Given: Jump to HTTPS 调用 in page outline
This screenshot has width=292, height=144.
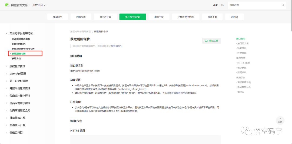Looking at the screenshot, I should point(243,63).
